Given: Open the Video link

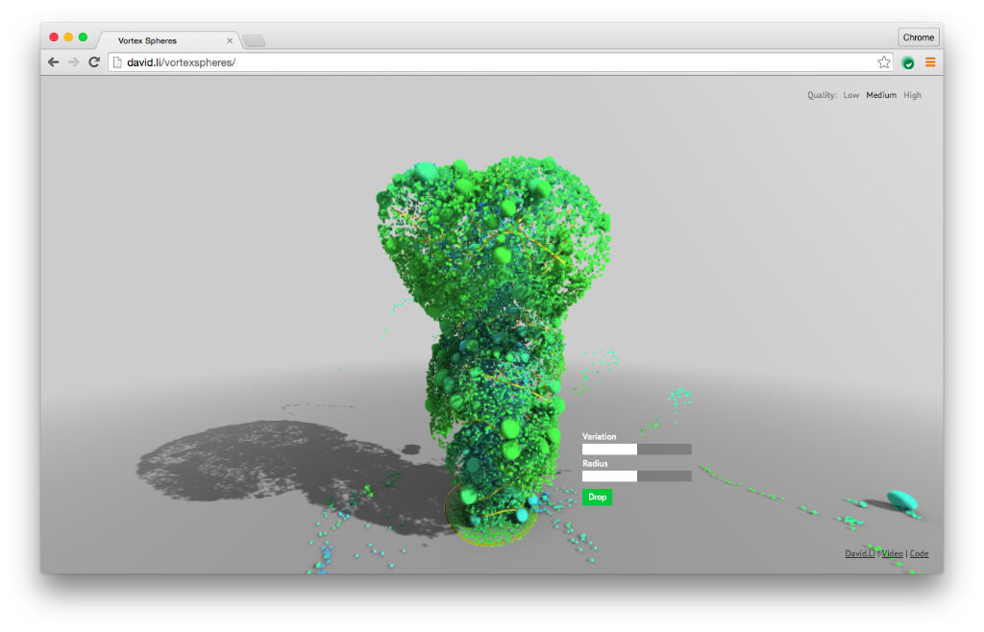Looking at the screenshot, I should [893, 553].
